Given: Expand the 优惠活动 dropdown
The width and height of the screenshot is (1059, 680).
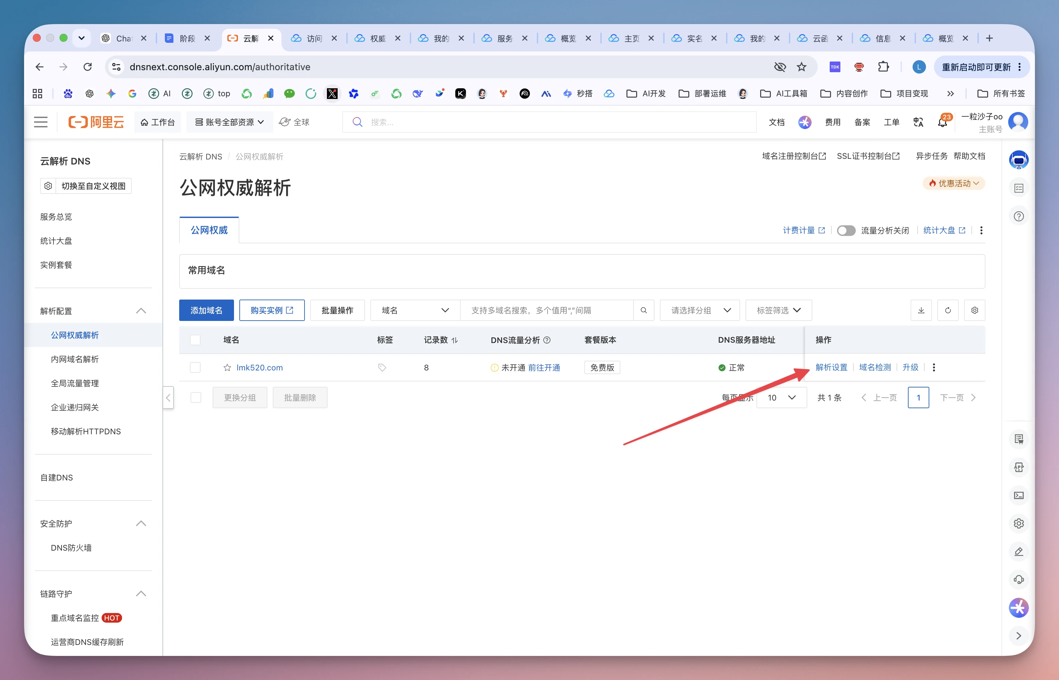Looking at the screenshot, I should coord(954,183).
